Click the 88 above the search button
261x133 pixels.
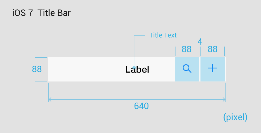pyautogui.click(x=187, y=49)
